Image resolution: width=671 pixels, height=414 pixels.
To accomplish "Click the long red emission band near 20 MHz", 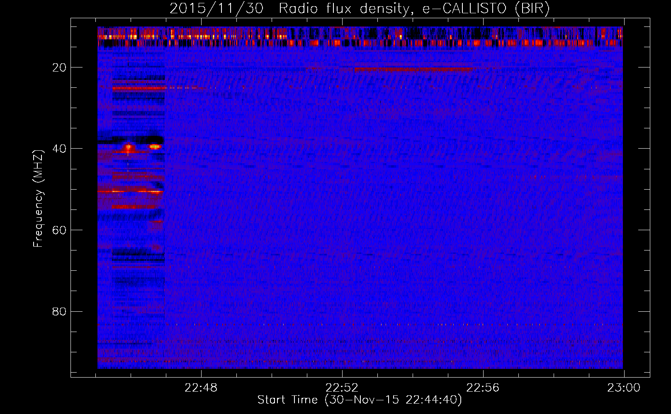I will 413,69.
